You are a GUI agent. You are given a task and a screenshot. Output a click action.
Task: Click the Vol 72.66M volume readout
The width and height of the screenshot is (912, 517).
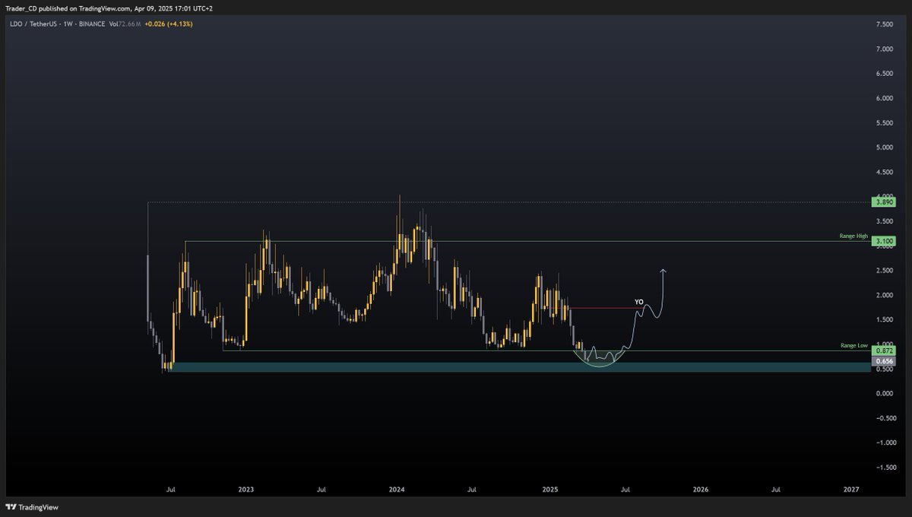coord(125,24)
